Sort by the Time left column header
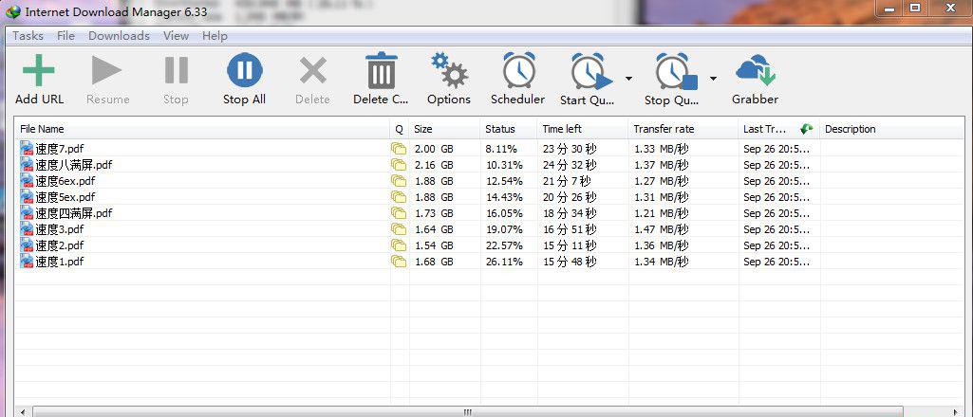973x417 pixels. click(x=583, y=129)
